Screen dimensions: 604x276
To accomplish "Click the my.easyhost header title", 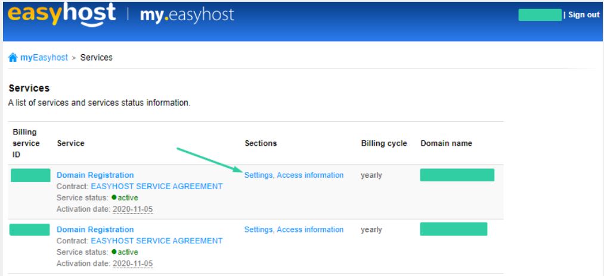I will 187,15.
